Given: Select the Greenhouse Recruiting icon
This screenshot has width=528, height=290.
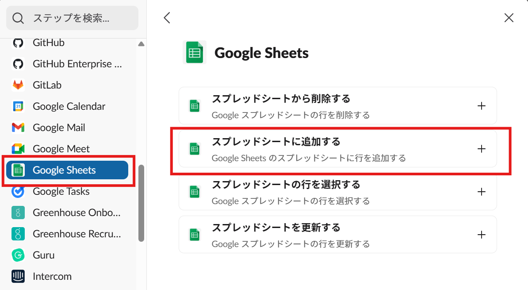Looking at the screenshot, I should click(18, 234).
